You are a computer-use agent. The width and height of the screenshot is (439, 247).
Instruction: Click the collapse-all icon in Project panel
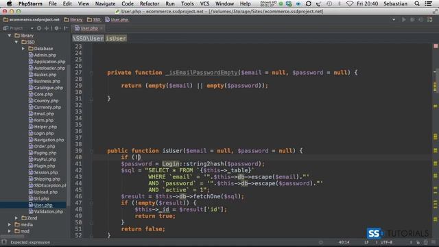pyautogui.click(x=47, y=28)
